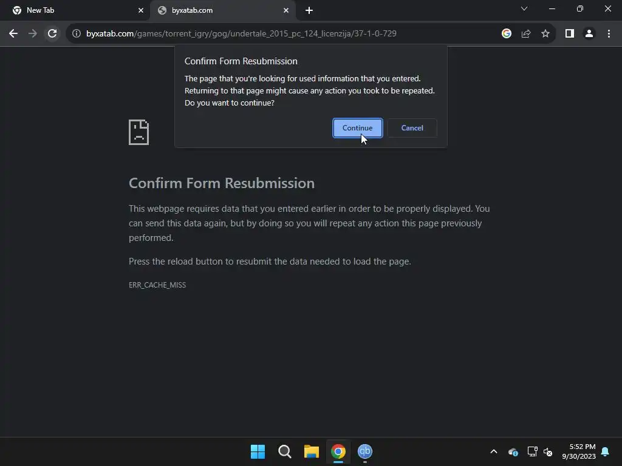
Task: Click the Chrome taskbar icon
Action: 338,451
